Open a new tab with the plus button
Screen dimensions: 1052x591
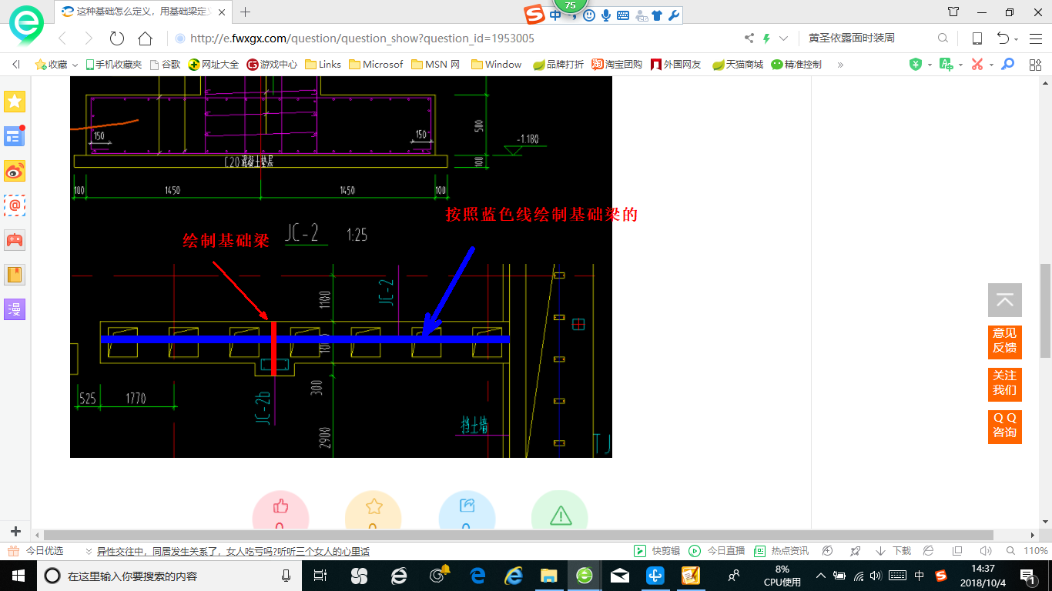point(246,12)
